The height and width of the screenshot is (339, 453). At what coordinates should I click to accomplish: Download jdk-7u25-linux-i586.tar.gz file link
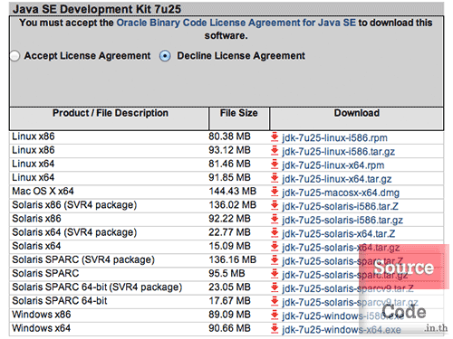click(x=338, y=152)
